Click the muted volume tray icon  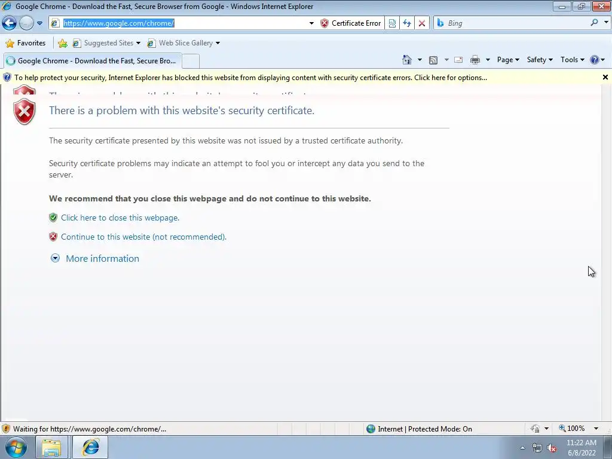[552, 448]
